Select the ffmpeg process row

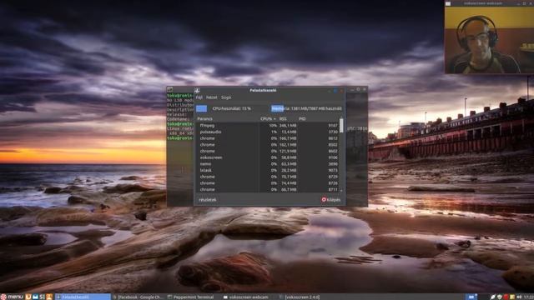pyautogui.click(x=267, y=126)
